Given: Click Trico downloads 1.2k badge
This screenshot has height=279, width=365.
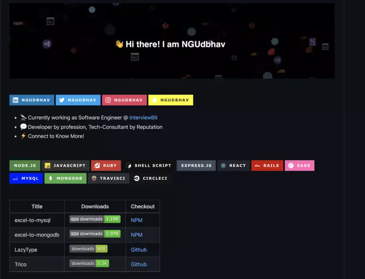Looking at the screenshot, I should (x=89, y=263).
